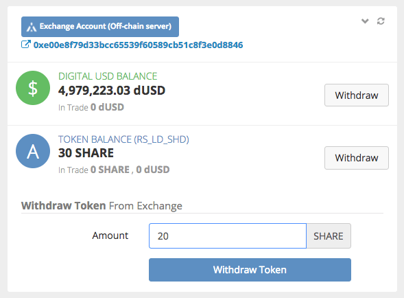The height and width of the screenshot is (298, 404).
Task: Click the Amount field label
Action: click(110, 236)
